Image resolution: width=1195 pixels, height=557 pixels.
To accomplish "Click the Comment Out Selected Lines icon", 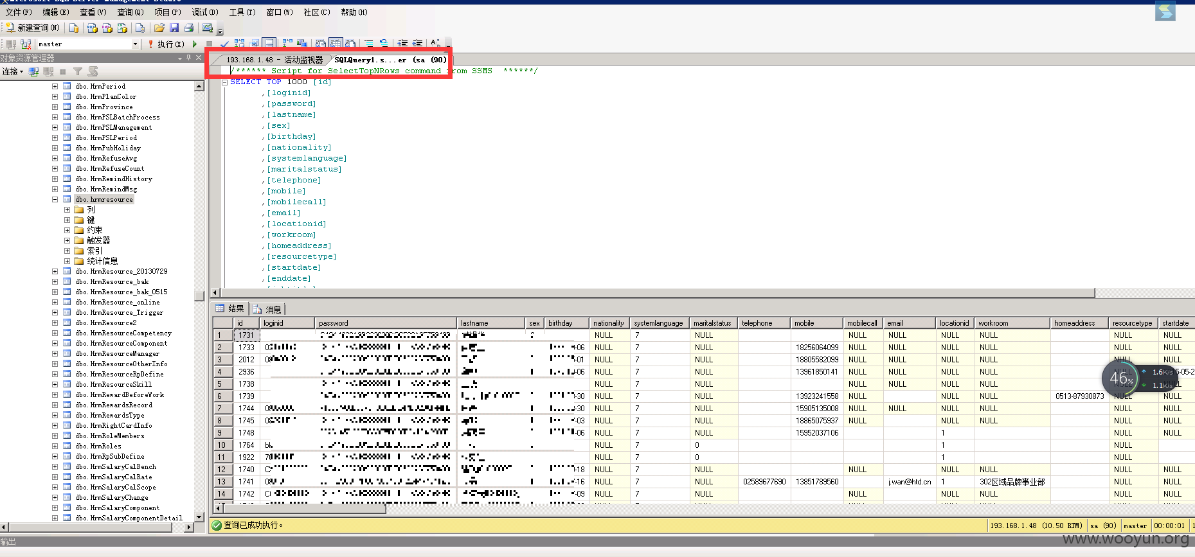I will pos(370,44).
